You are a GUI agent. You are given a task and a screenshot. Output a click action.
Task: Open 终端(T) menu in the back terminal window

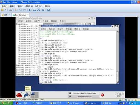click(45, 21)
